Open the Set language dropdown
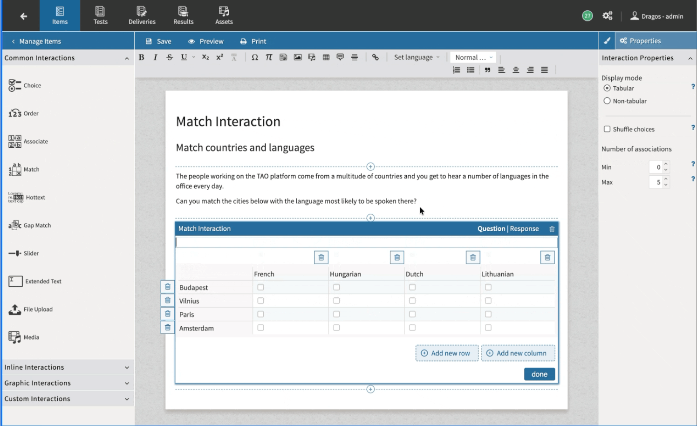This screenshot has height=426, width=697. (417, 57)
